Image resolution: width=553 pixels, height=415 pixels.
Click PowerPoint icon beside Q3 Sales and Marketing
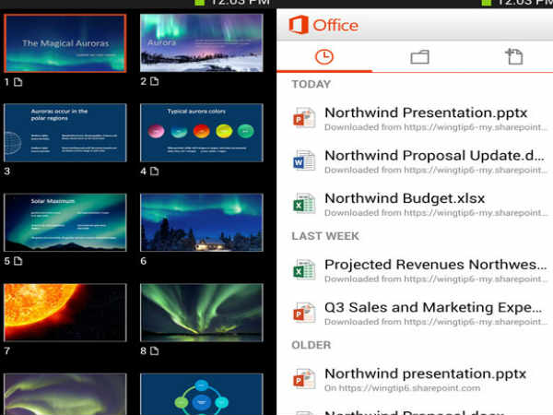304,313
